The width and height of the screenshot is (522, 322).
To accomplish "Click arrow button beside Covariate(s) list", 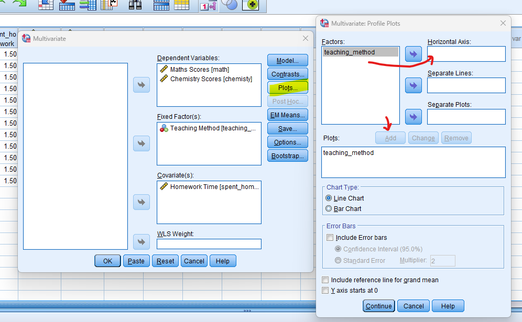I will (142, 202).
